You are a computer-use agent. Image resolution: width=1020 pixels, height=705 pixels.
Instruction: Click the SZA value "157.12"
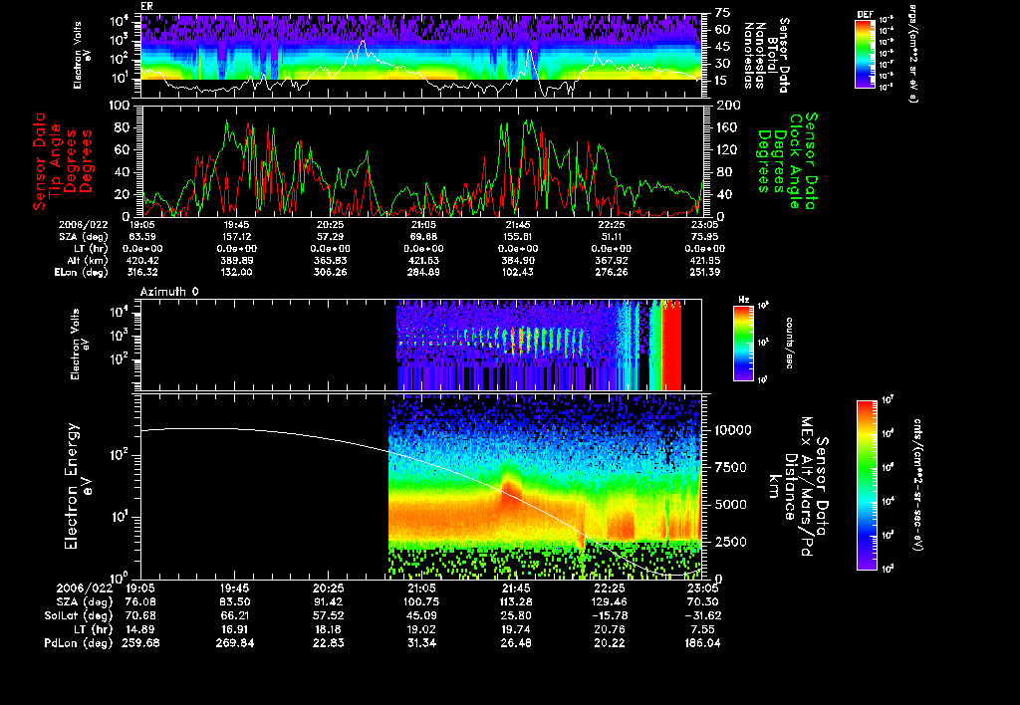click(x=237, y=237)
